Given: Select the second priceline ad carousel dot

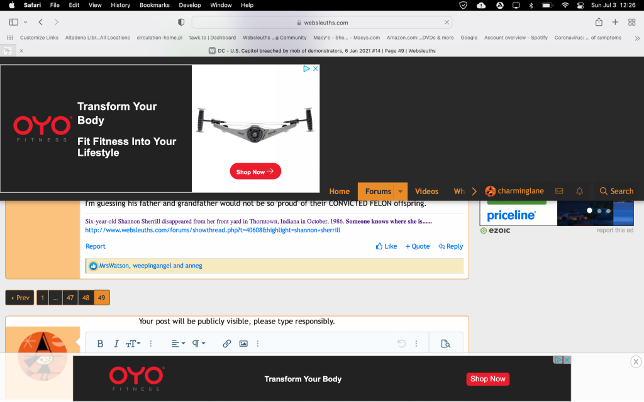Looking at the screenshot, I should point(599,211).
